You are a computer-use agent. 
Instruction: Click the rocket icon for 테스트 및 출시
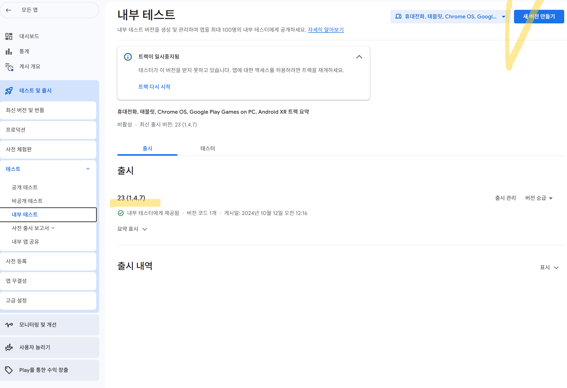[x=9, y=91]
